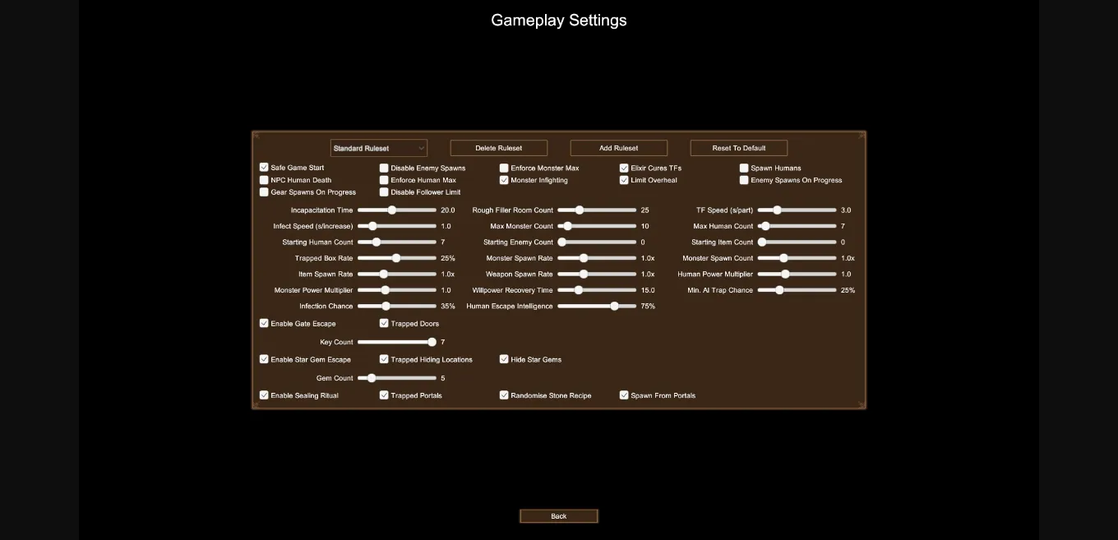
Task: Open the Standard Ruleset dropdown
Action: click(378, 148)
